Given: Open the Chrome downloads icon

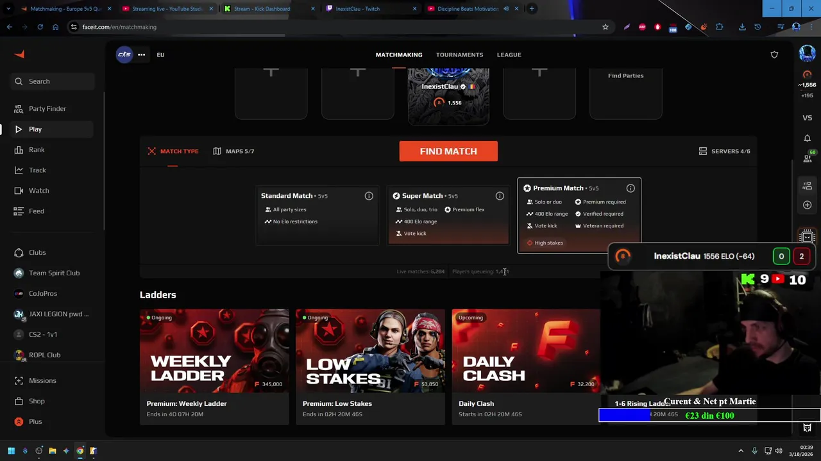Looking at the screenshot, I should pyautogui.click(x=742, y=27).
